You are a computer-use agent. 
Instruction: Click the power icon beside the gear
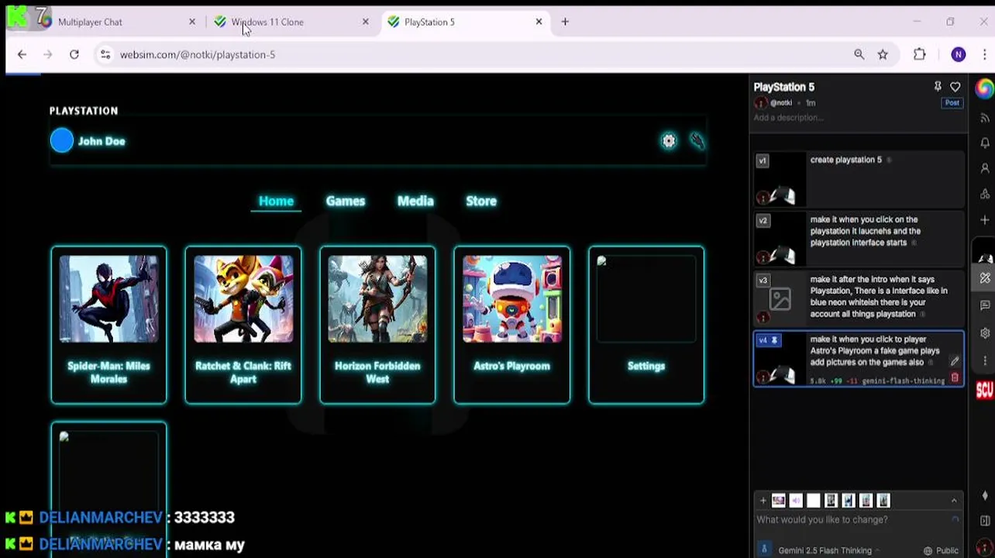[x=697, y=141]
